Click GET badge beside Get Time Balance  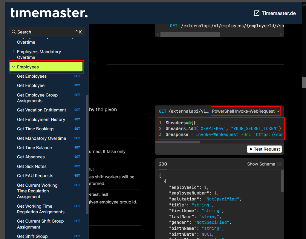point(77,148)
